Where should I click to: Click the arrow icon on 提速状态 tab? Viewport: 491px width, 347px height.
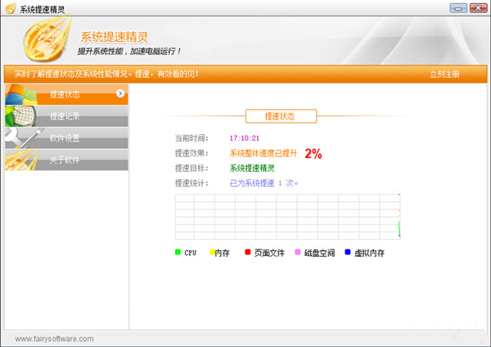(120, 93)
